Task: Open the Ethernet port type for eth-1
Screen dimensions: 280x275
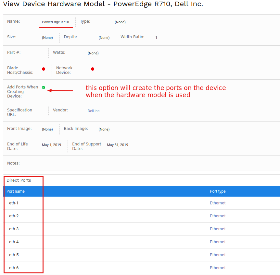Action: tap(218, 203)
